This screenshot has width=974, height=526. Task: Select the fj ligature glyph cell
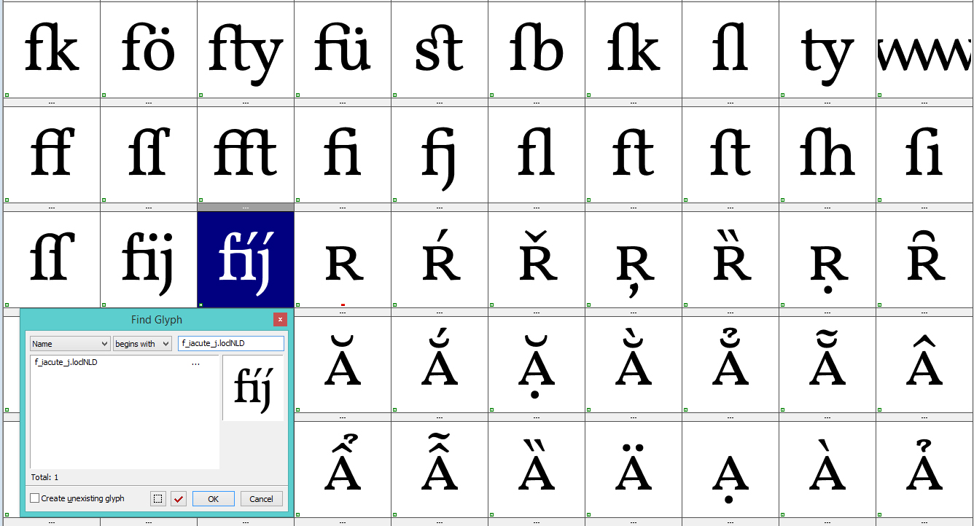440,154
